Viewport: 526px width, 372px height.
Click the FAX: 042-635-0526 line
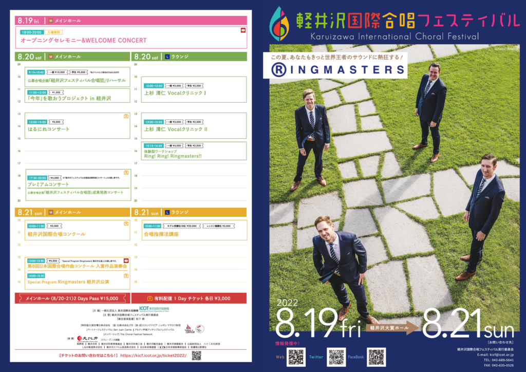(x=498, y=365)
